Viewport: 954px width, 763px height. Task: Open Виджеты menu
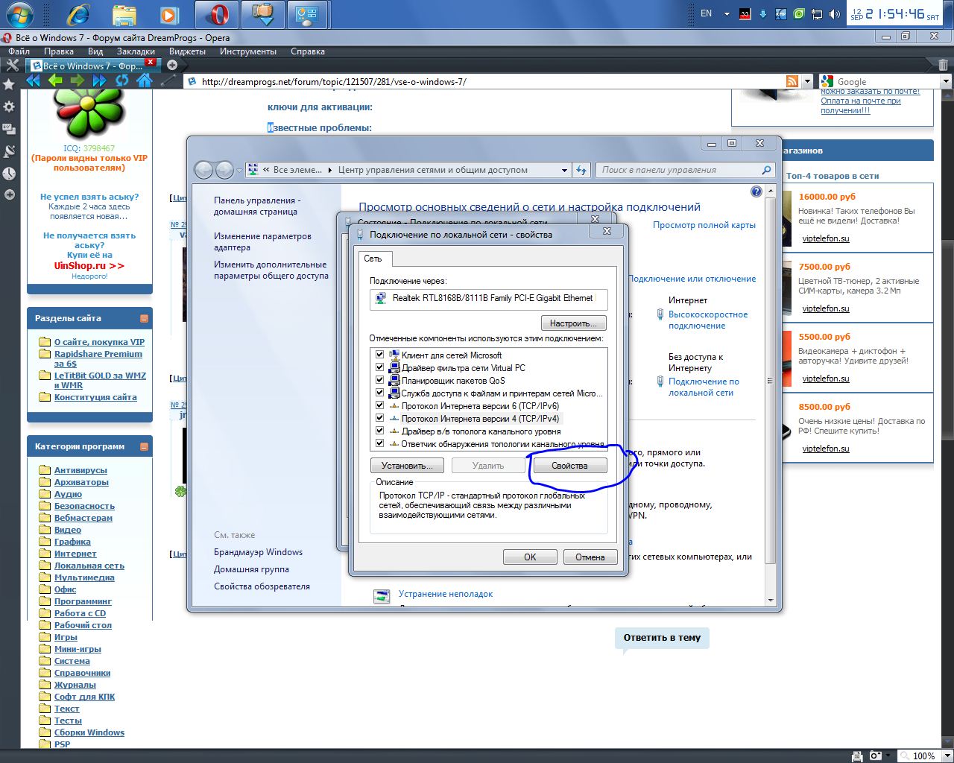[187, 51]
